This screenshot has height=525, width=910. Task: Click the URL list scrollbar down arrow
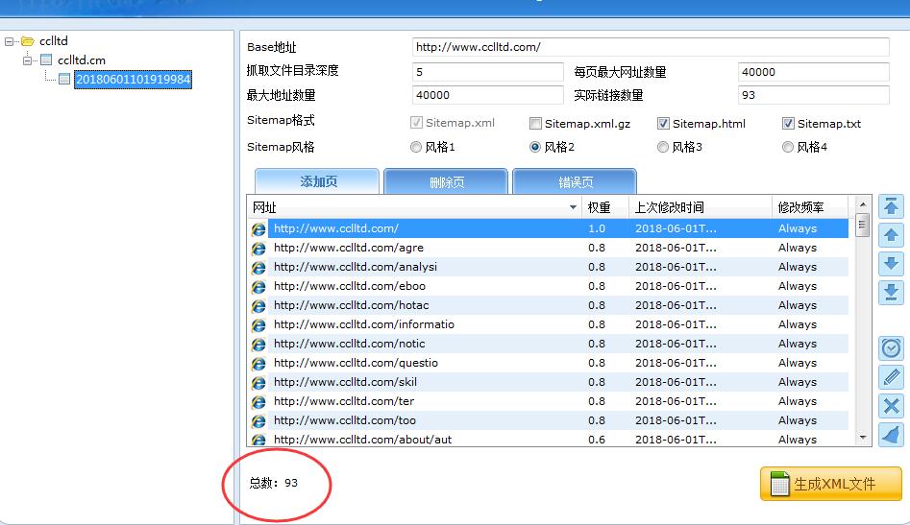point(862,438)
